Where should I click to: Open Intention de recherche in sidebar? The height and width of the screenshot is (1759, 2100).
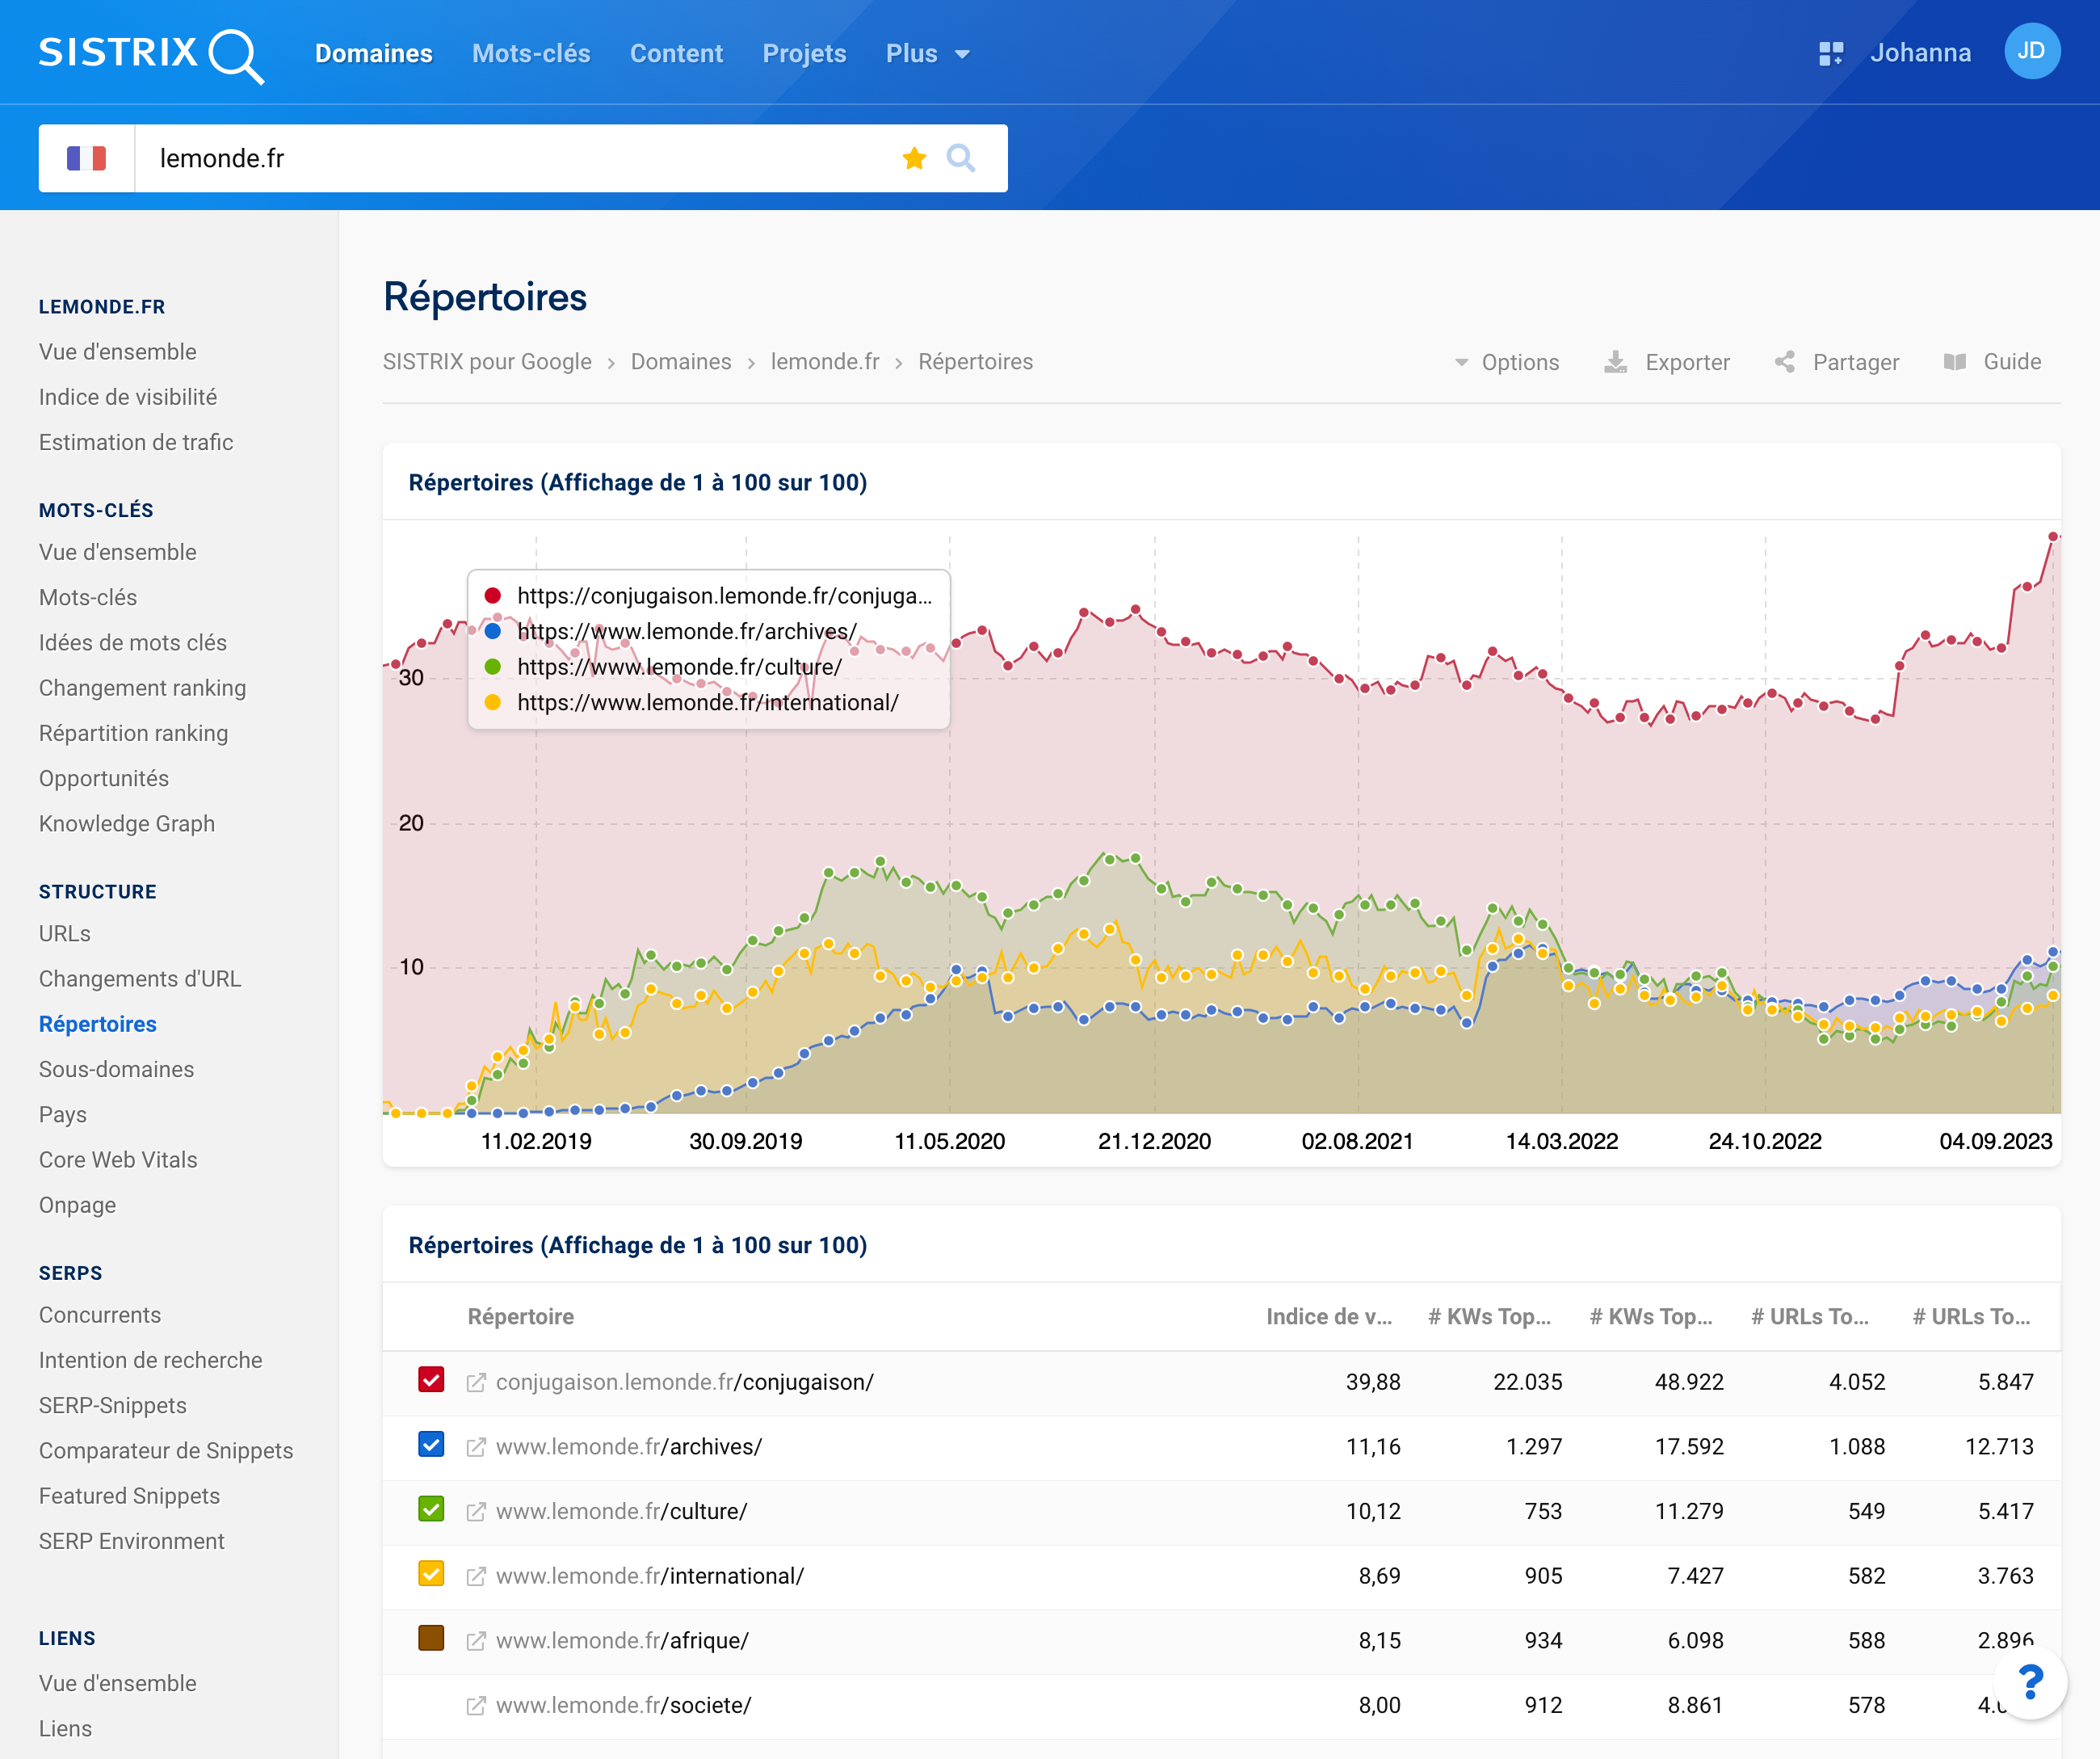(x=151, y=1360)
